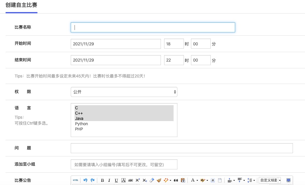The image size is (305, 185).
Task: Open font color palette arrow
Action: click(197, 180)
